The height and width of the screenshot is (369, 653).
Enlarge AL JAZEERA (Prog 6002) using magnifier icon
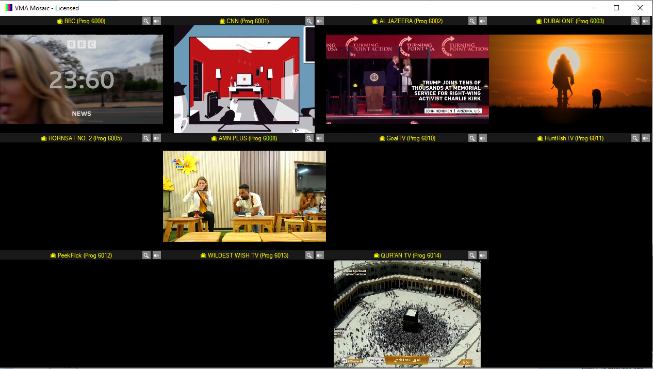coord(472,21)
